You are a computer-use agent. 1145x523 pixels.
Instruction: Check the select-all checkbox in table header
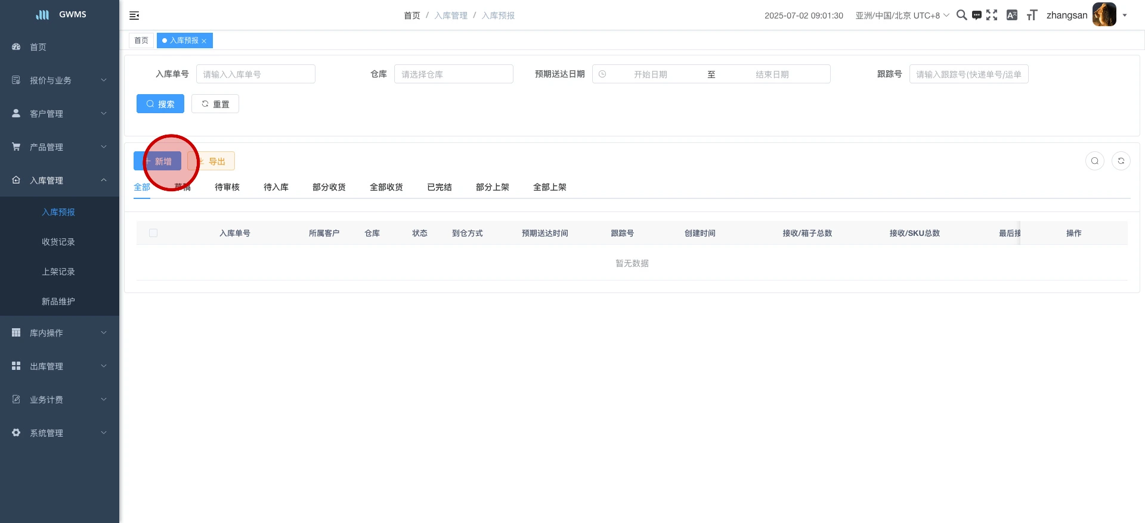(x=153, y=233)
